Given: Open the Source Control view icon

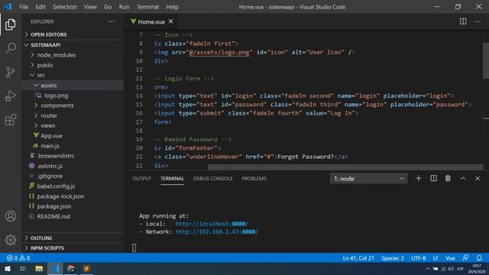Looking at the screenshot, I should click(x=10, y=72).
